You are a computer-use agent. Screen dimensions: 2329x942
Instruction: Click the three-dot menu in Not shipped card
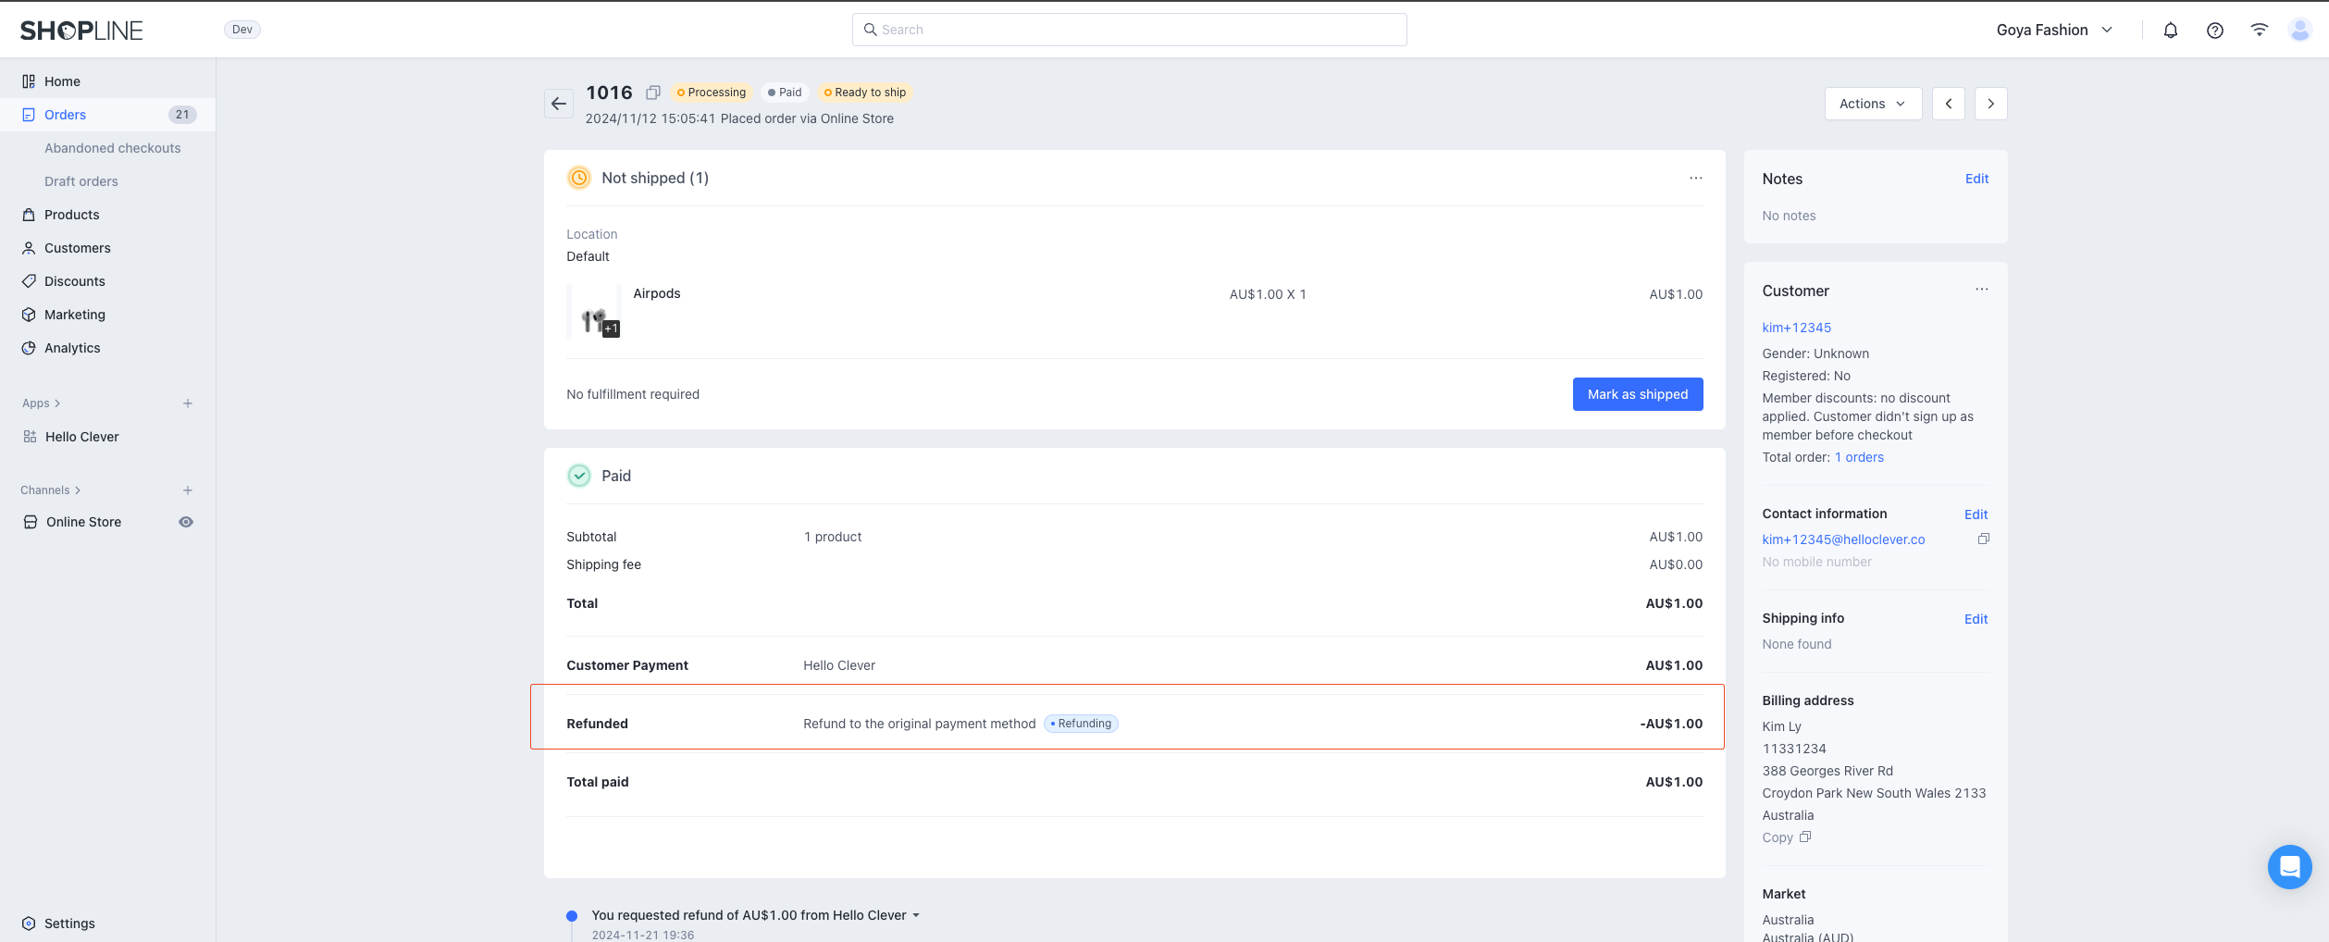[1695, 178]
